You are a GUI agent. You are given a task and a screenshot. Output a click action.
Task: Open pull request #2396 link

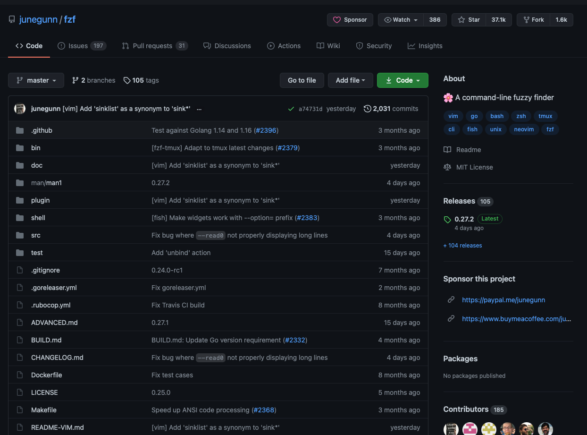click(266, 130)
